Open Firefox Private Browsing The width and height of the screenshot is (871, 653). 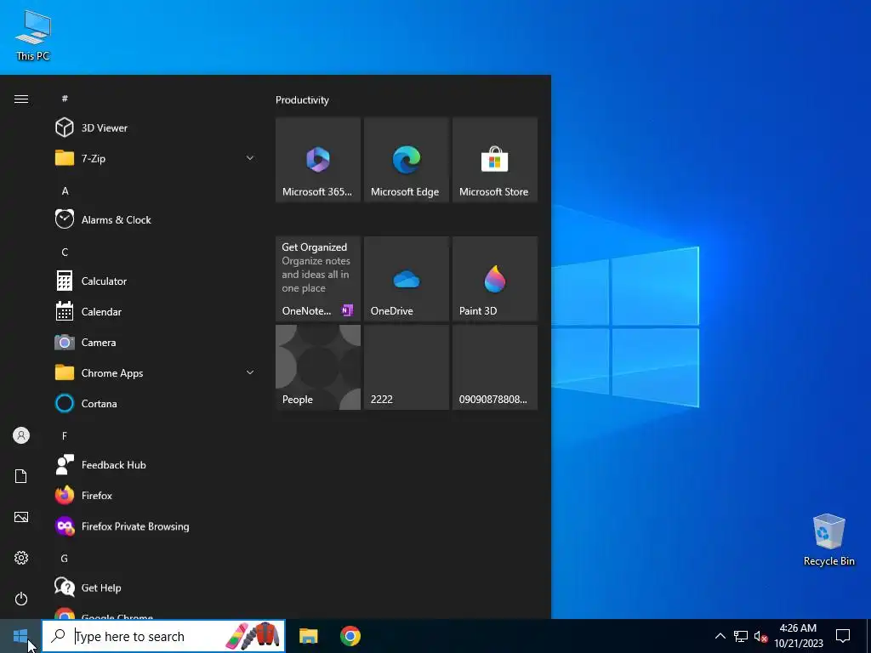(156, 525)
